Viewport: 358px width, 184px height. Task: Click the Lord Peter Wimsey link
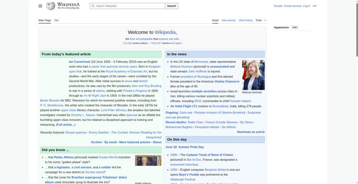(x=114, y=110)
